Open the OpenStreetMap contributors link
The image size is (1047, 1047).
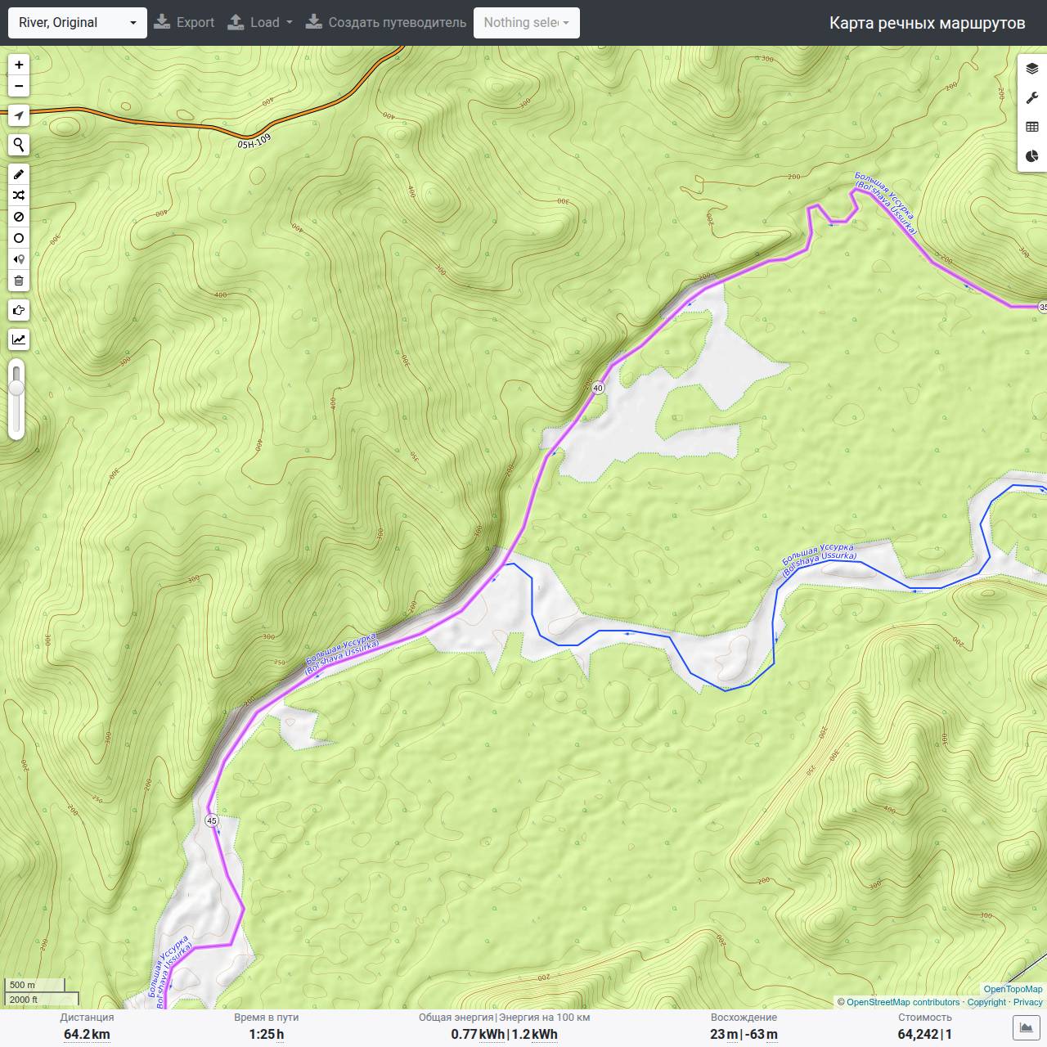tap(902, 1002)
